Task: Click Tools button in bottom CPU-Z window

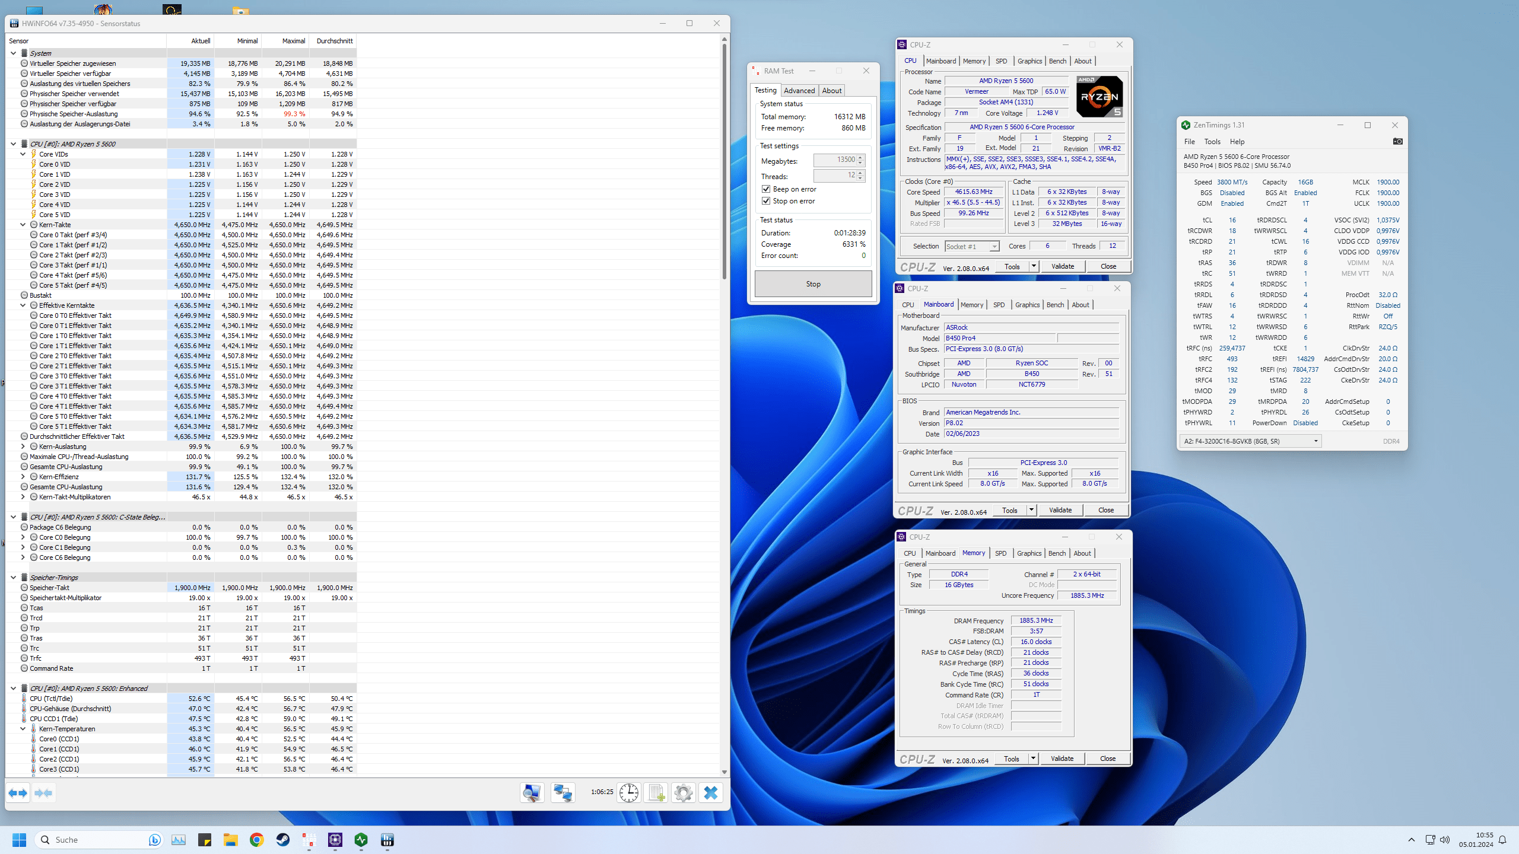Action: pyautogui.click(x=1011, y=759)
